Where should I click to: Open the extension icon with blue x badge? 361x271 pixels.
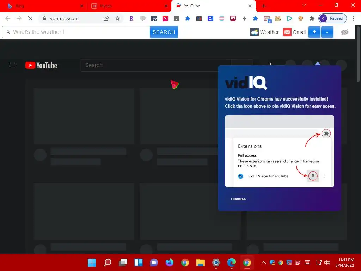coord(267,19)
